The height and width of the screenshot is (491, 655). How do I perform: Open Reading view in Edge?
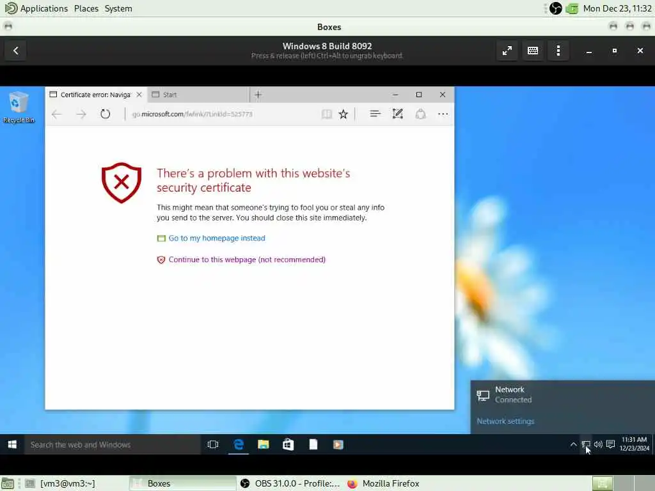327,114
